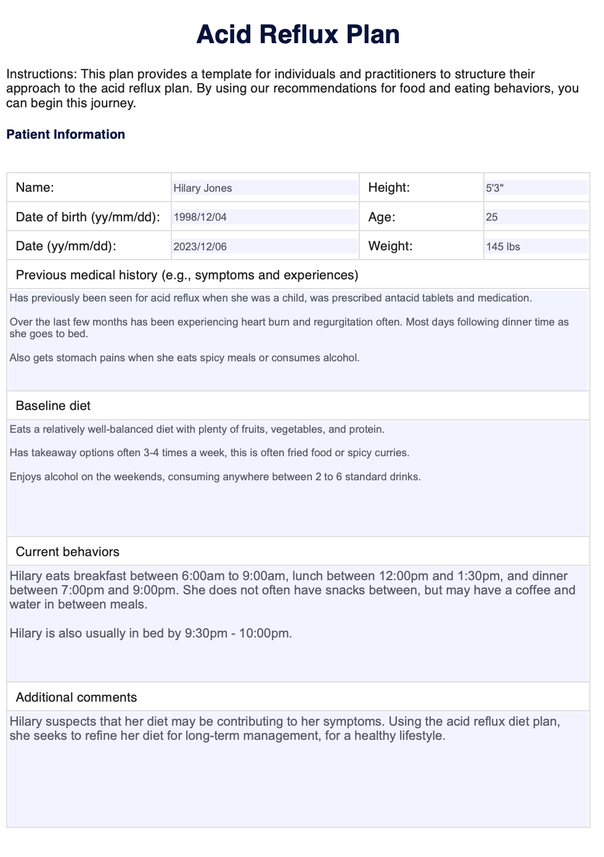604x857 pixels.
Task: Select the Age field showing 25
Action: click(x=536, y=216)
